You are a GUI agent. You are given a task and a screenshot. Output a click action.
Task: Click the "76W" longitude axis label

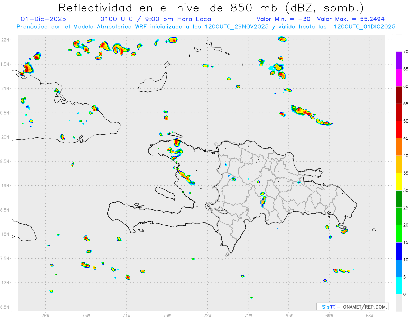45,315
